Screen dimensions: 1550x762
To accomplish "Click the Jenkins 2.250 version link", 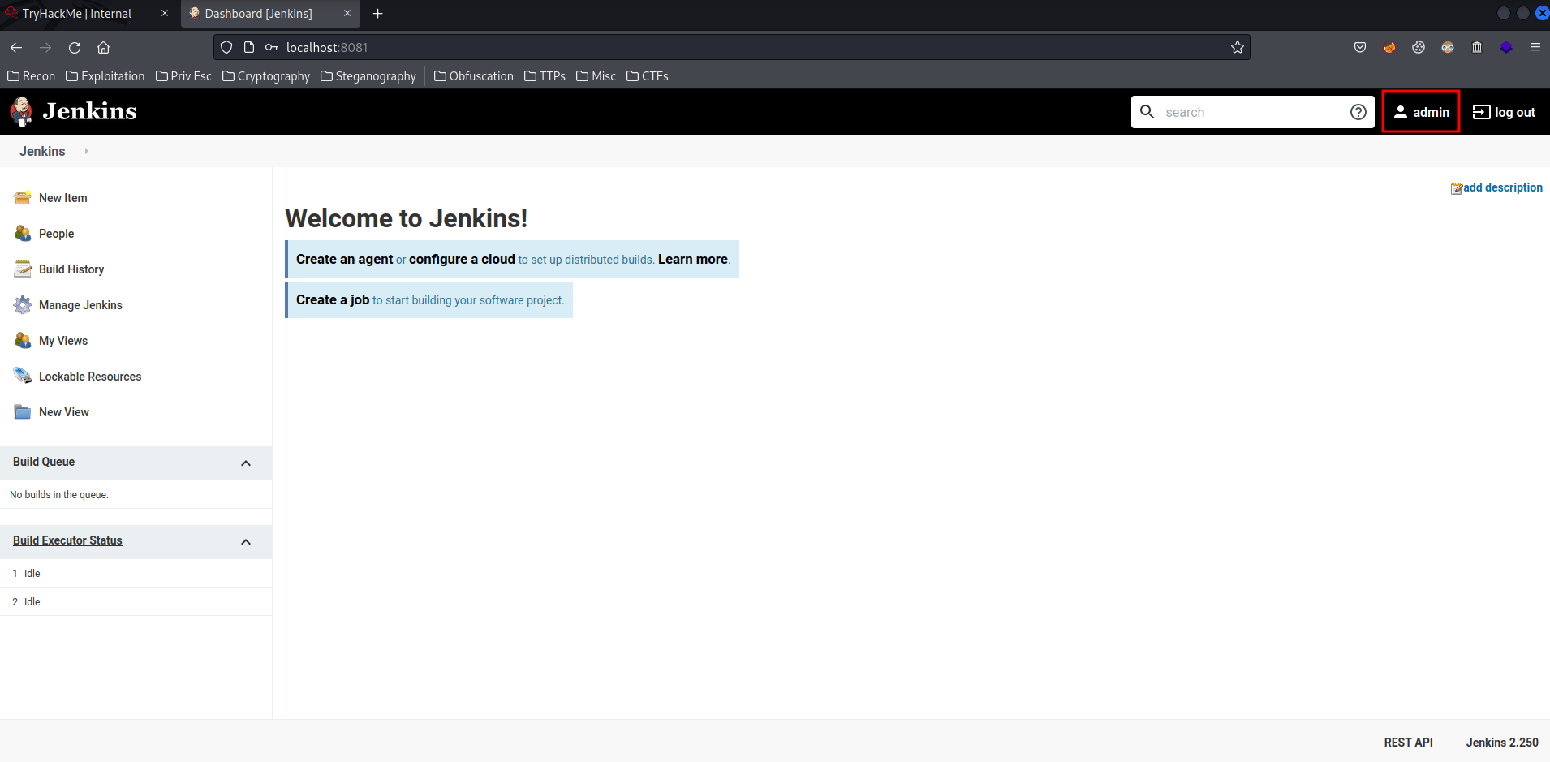I will 1502,743.
